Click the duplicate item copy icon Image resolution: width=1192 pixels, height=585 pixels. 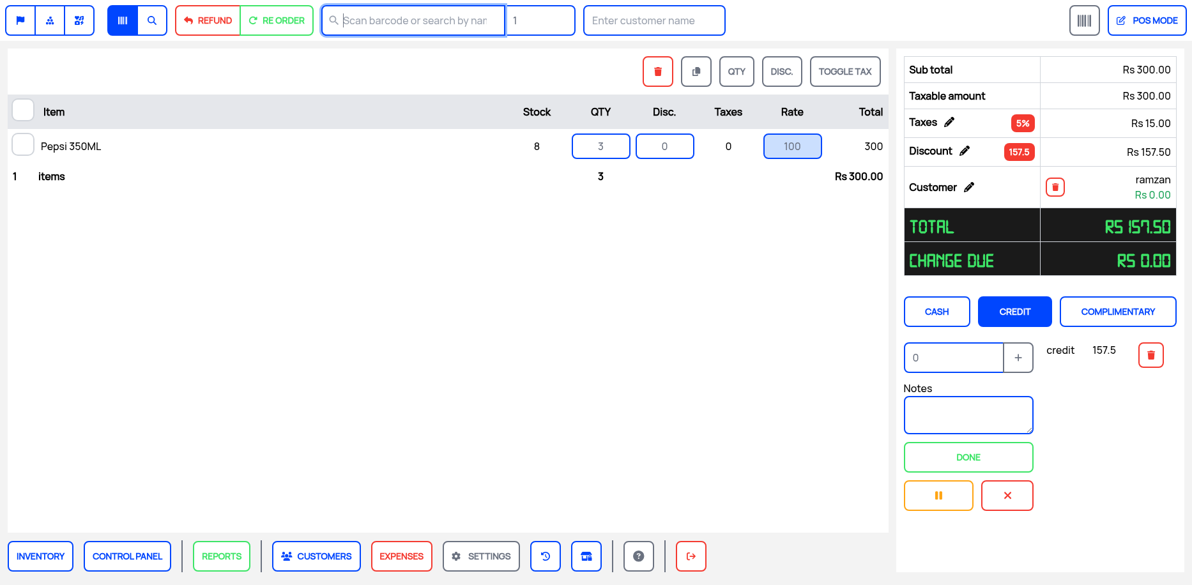[x=696, y=72]
